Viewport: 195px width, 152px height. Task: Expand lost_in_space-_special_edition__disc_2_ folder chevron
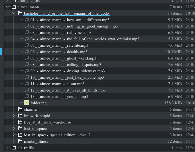pyautogui.click(x=14, y=135)
